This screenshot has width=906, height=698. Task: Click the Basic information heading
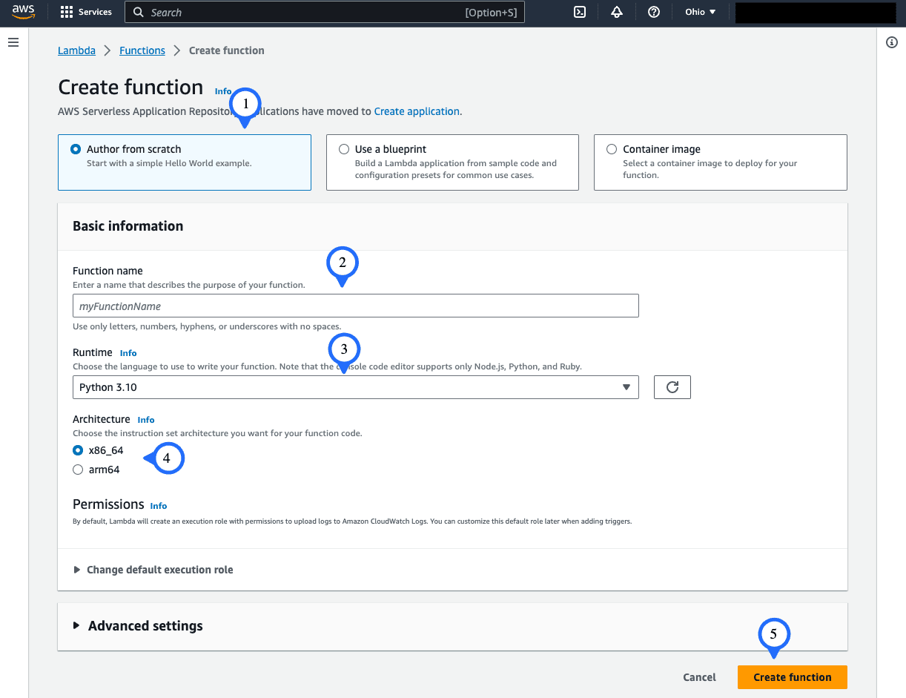click(x=128, y=226)
